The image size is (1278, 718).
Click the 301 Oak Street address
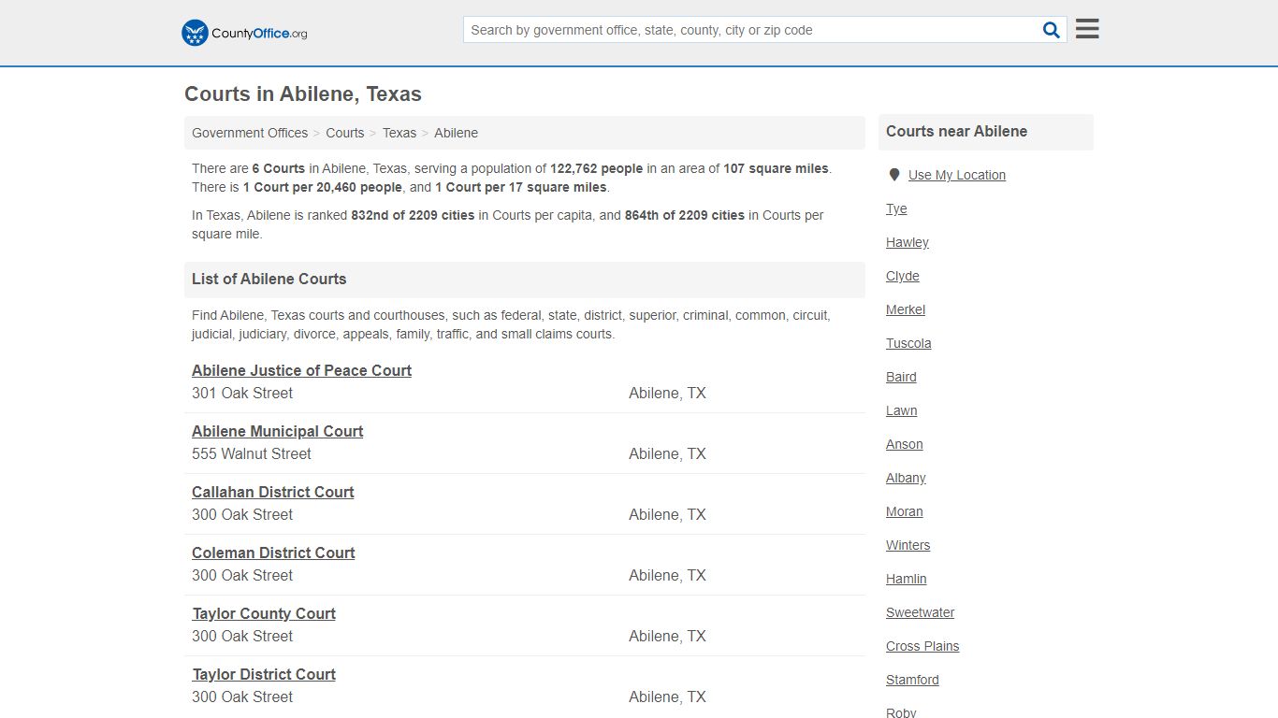tap(242, 393)
